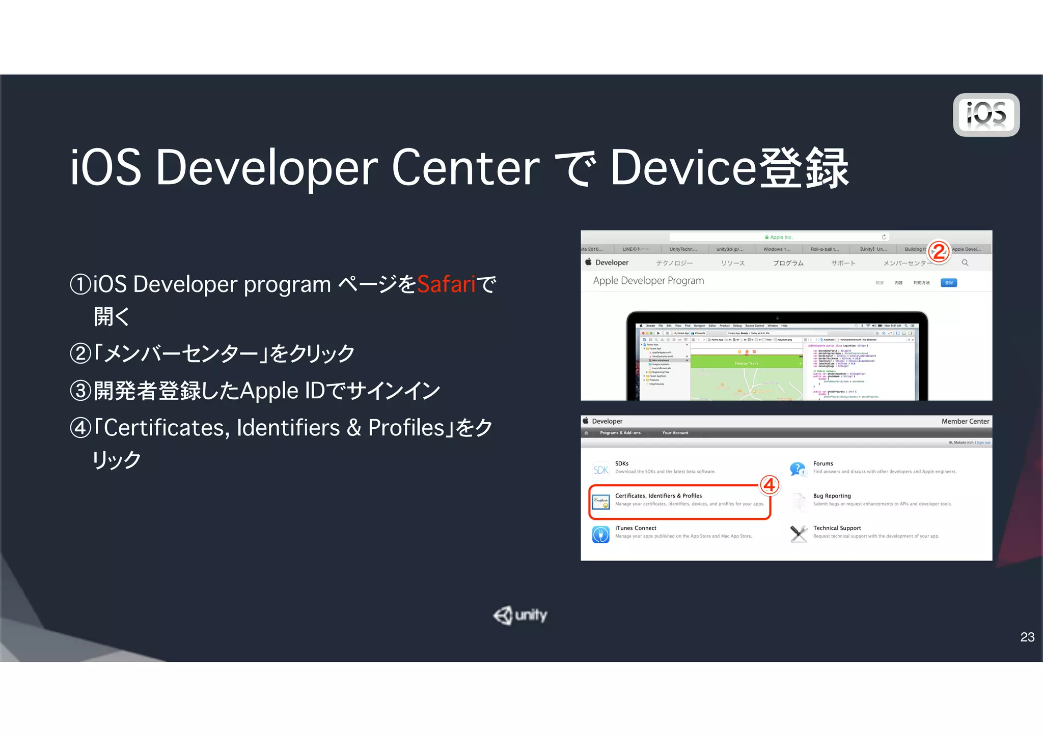Click the home icon in Member Center bar
The image size is (1043, 736).
[586, 433]
